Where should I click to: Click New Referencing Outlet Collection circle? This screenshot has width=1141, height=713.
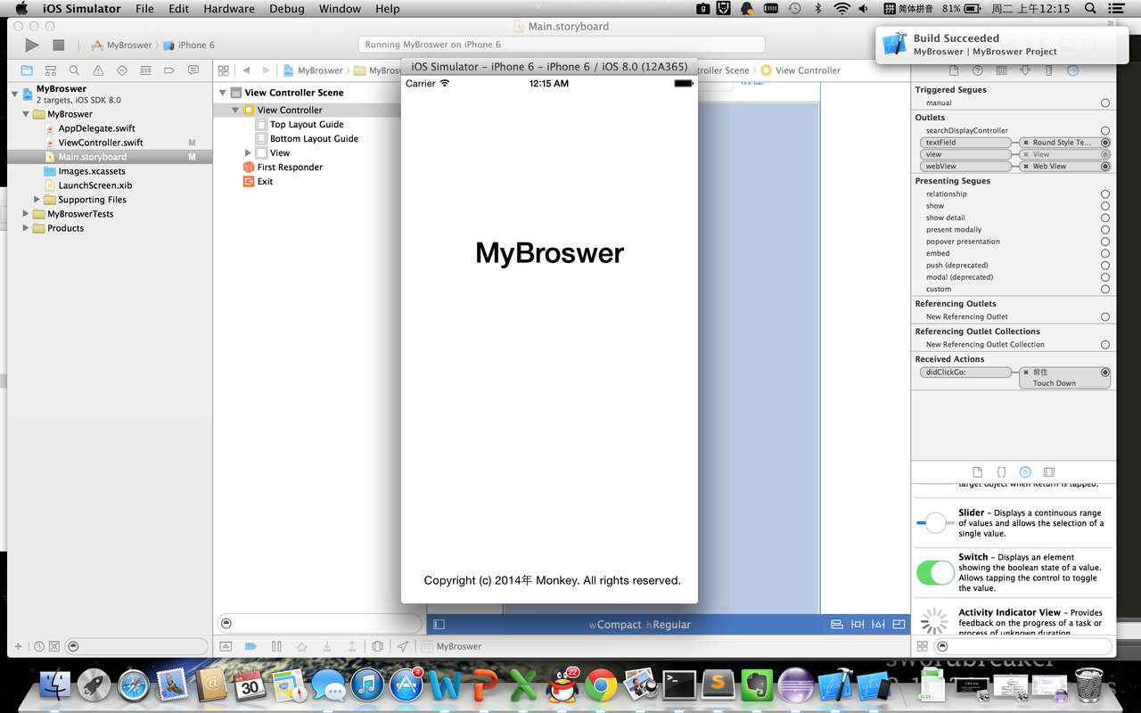coord(1105,345)
